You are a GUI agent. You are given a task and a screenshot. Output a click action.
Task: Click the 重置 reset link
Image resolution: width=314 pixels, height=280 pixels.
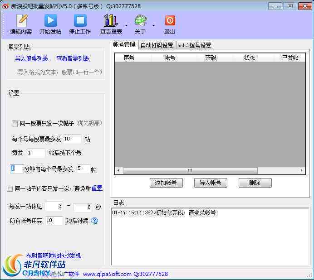point(97,188)
